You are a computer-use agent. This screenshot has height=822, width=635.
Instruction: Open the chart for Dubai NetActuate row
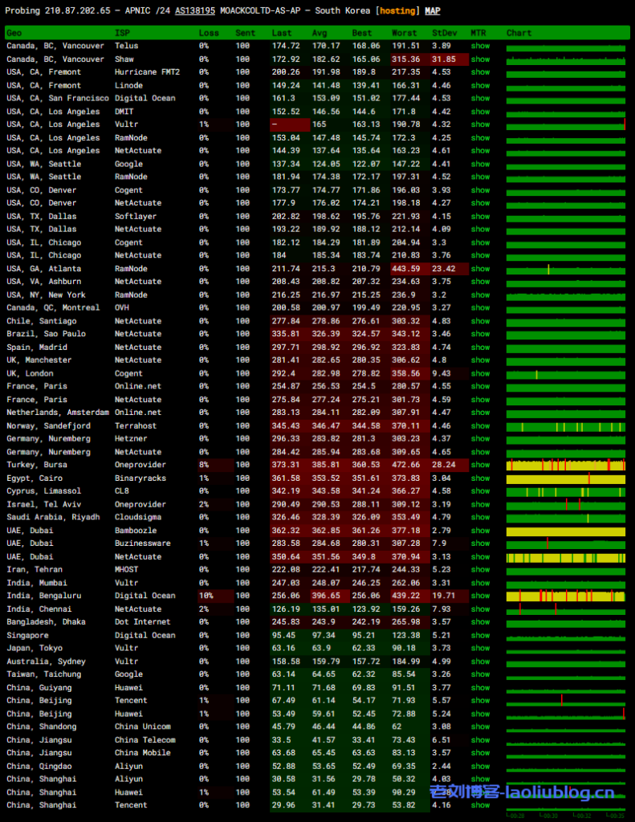tap(566, 557)
